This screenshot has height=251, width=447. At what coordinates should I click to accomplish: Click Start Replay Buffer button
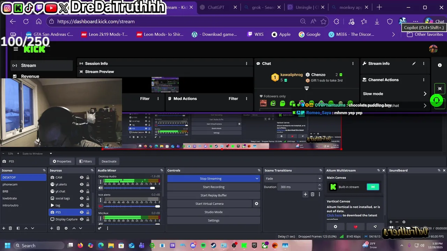(x=214, y=195)
